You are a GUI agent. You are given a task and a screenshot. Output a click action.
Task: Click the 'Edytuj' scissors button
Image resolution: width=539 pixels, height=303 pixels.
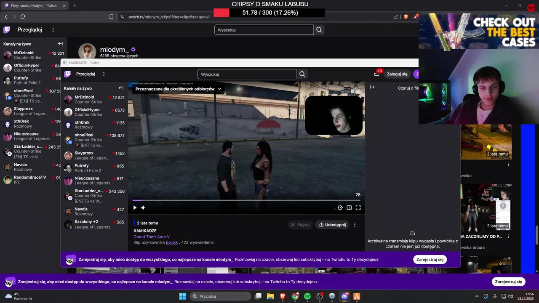(300, 225)
